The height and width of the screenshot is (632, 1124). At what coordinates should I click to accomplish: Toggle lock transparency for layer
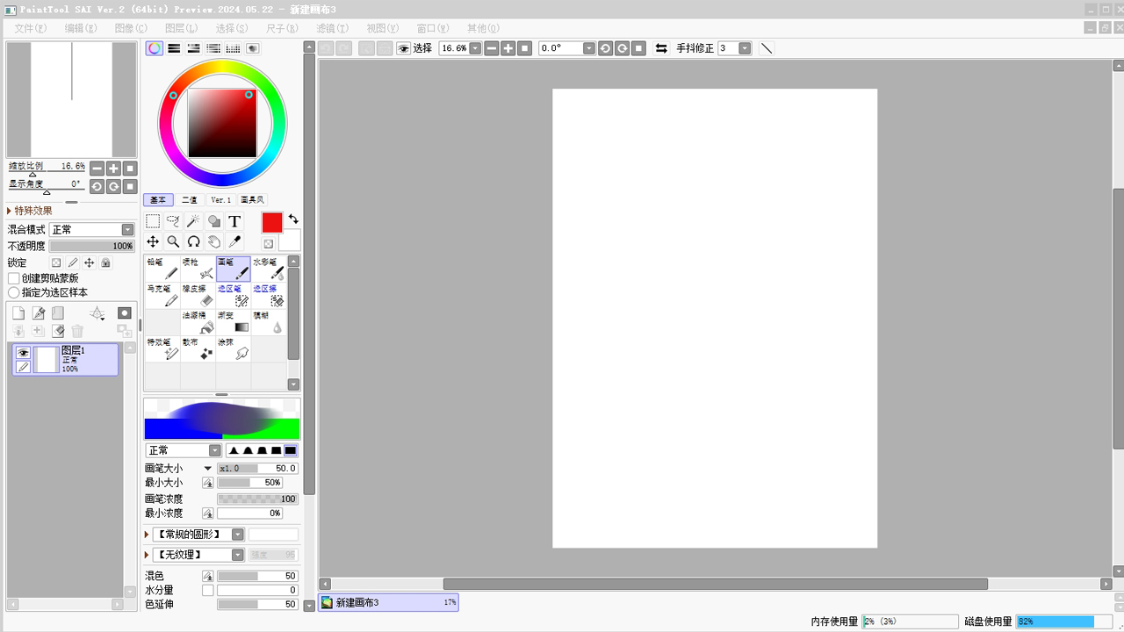click(56, 262)
